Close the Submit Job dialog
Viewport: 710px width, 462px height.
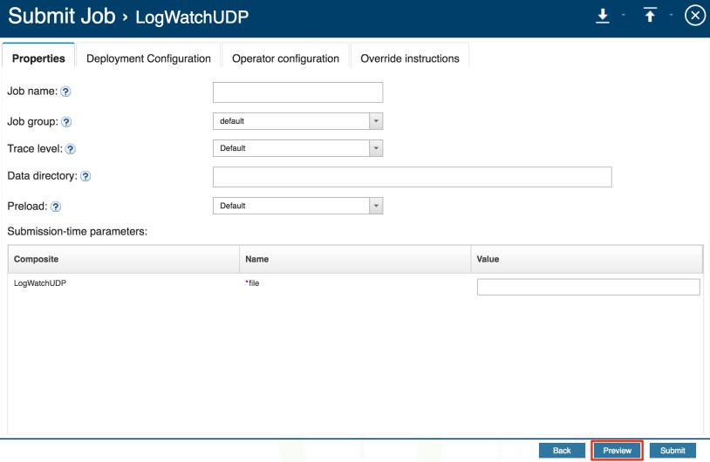coord(694,16)
